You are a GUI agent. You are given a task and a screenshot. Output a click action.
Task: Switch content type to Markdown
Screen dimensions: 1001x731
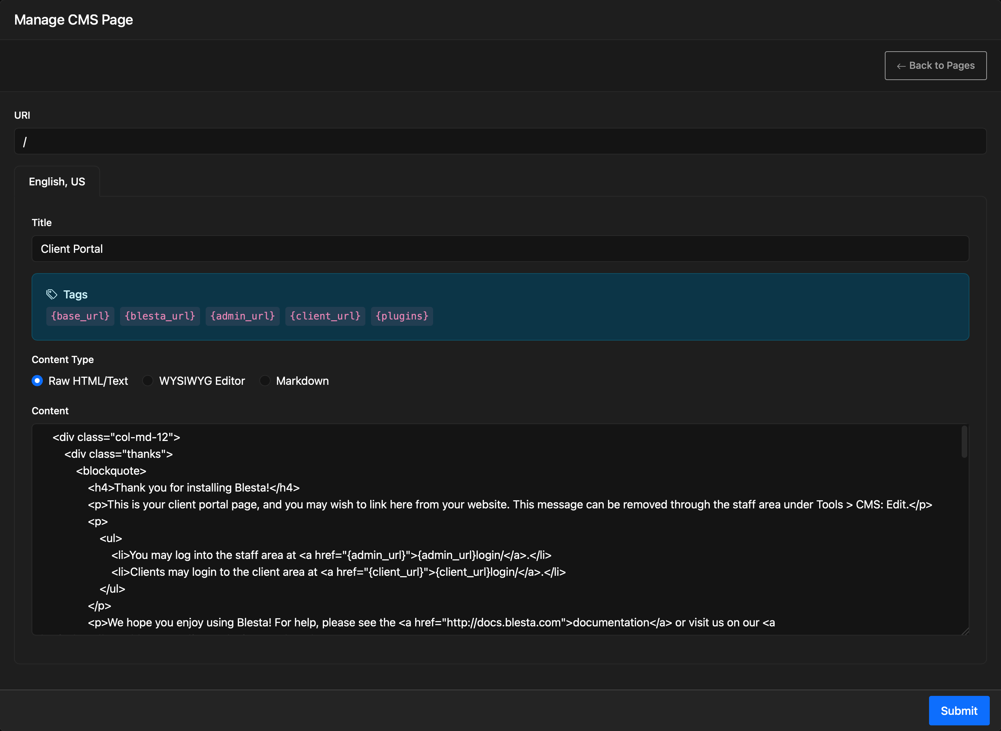tap(265, 381)
